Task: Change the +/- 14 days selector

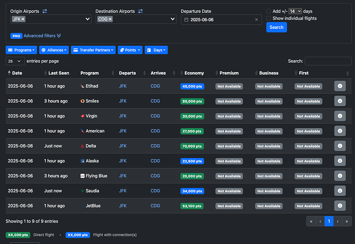Action: pos(295,11)
